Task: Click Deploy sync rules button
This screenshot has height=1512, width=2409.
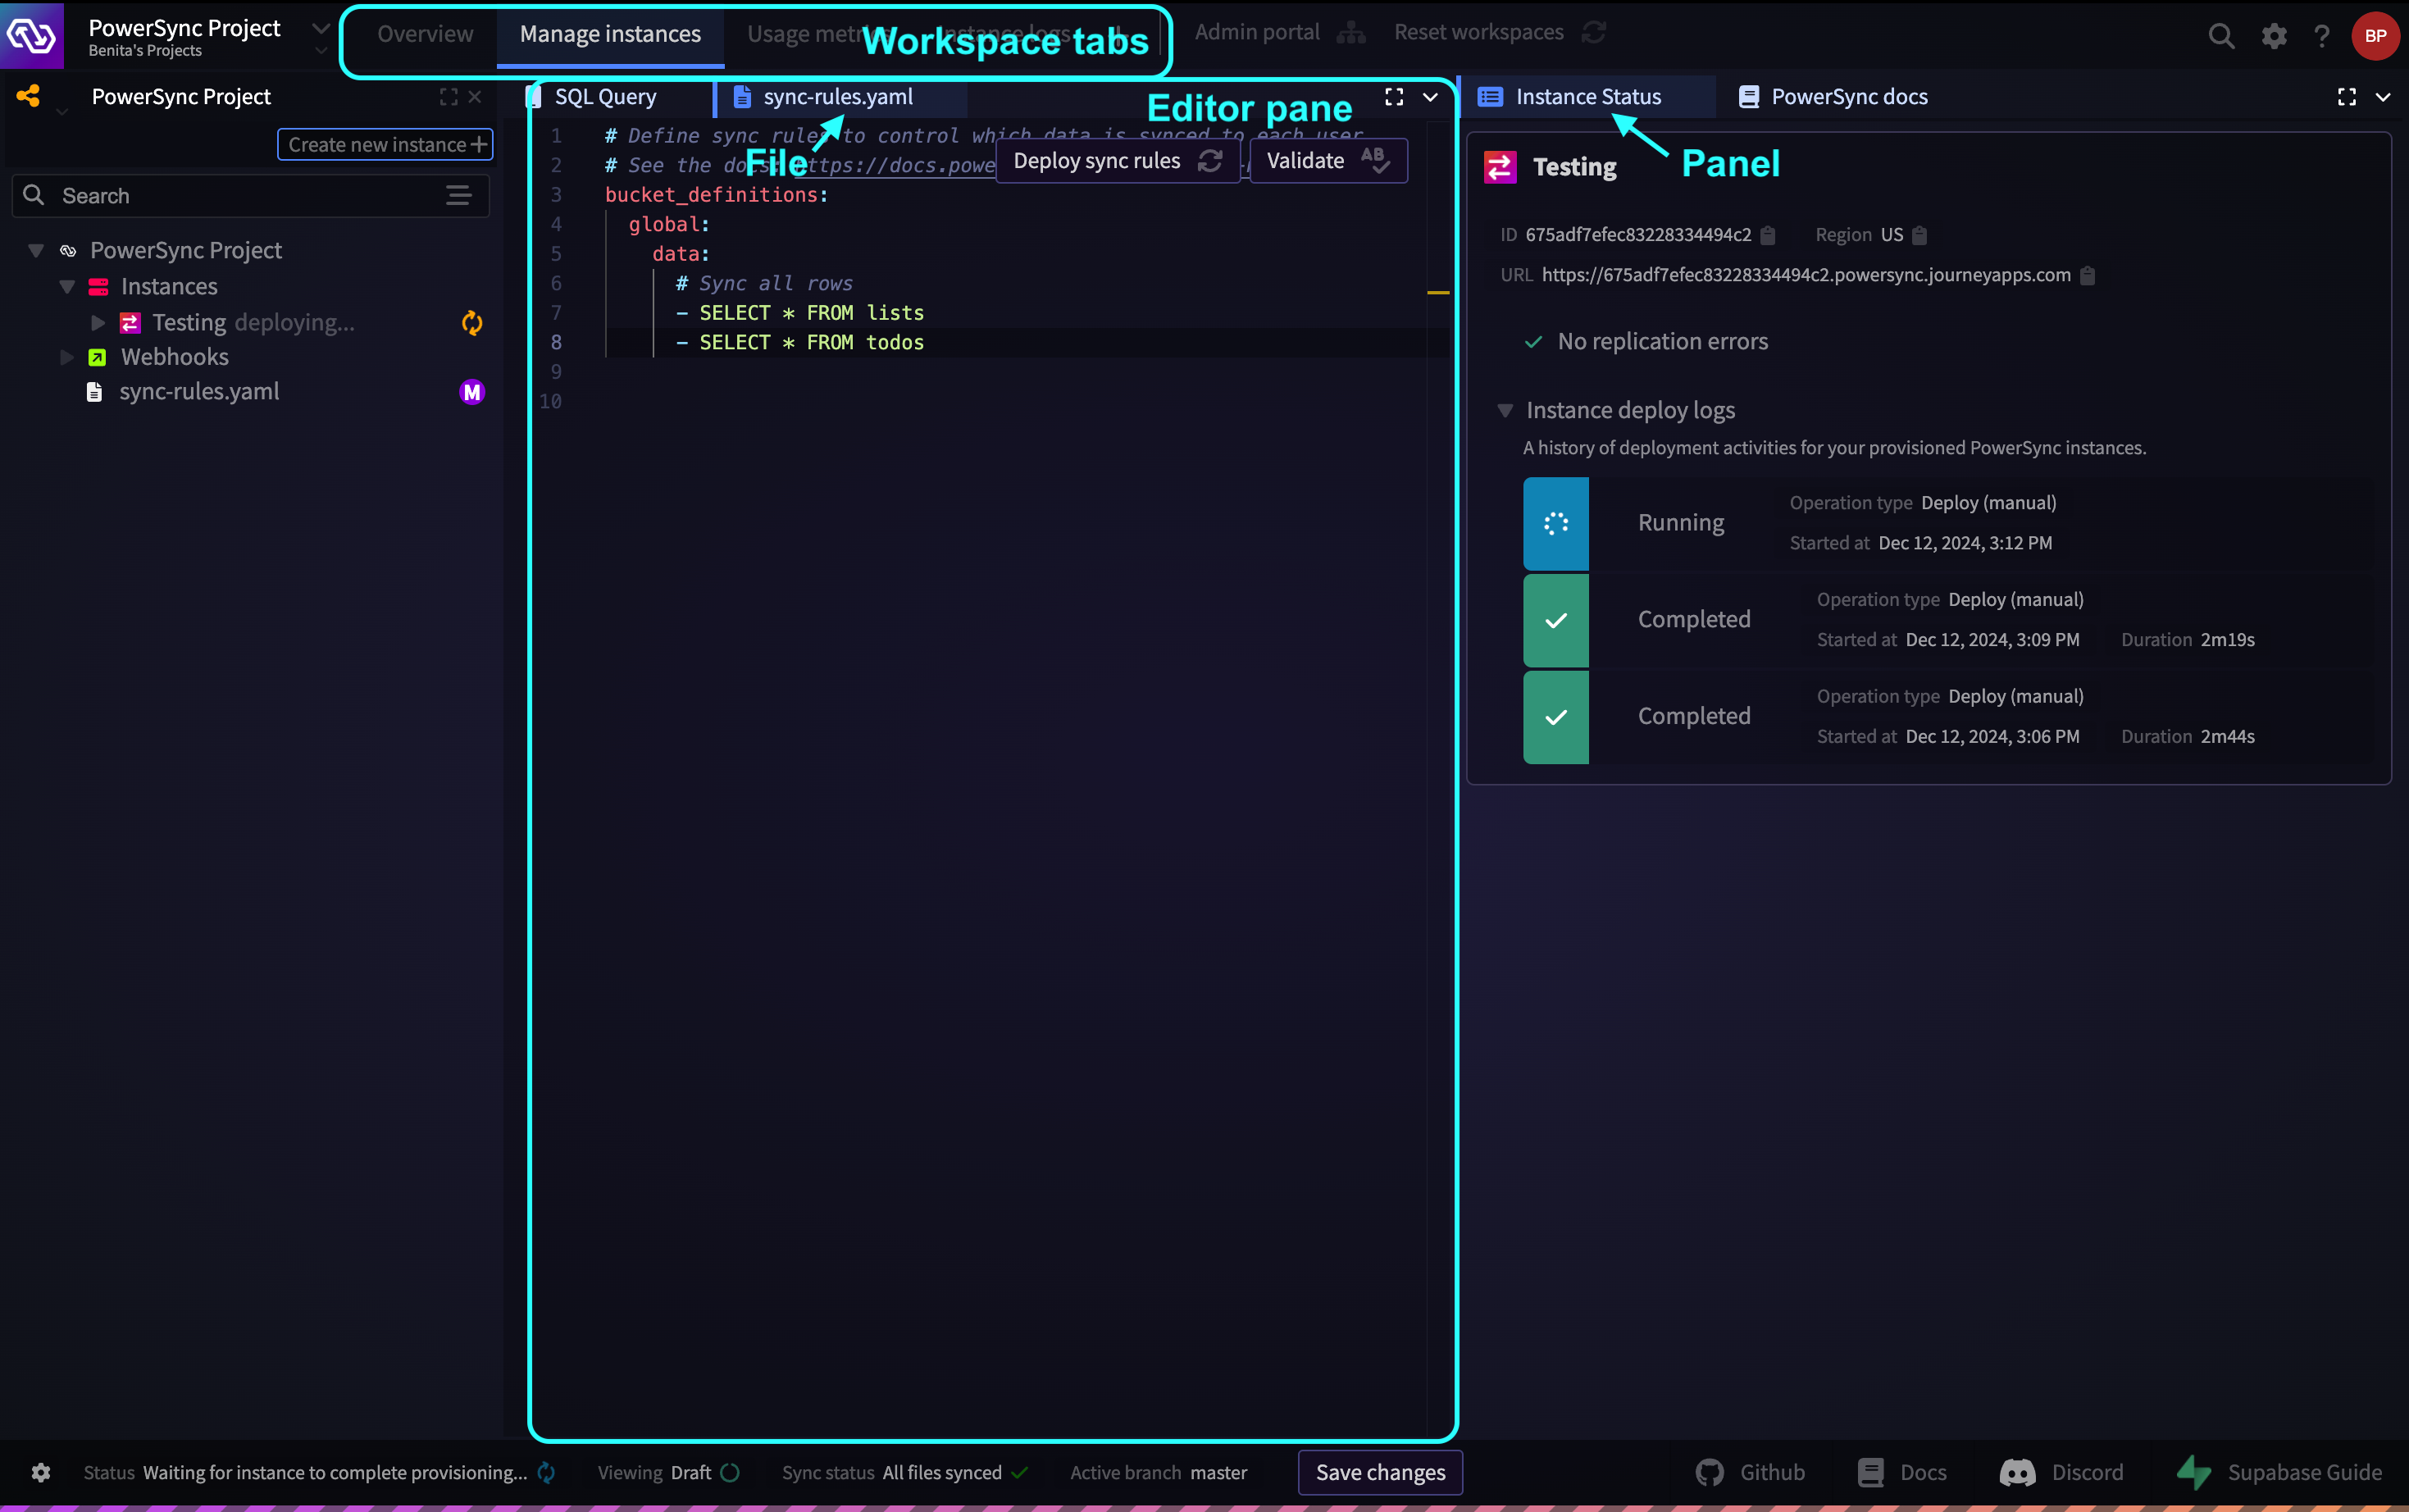Action: [x=1117, y=160]
